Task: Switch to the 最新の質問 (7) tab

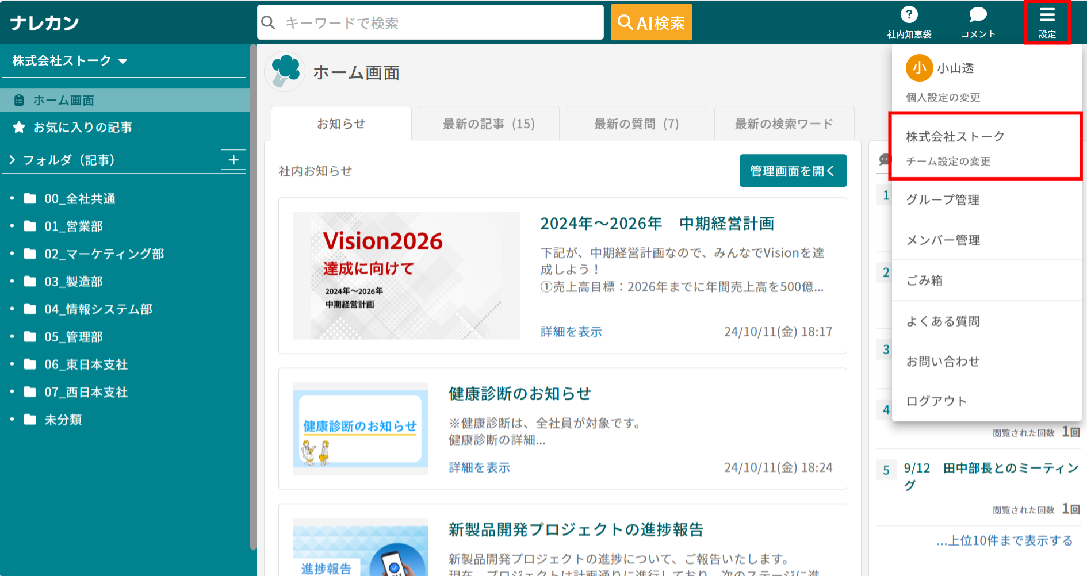Action: pos(636,124)
